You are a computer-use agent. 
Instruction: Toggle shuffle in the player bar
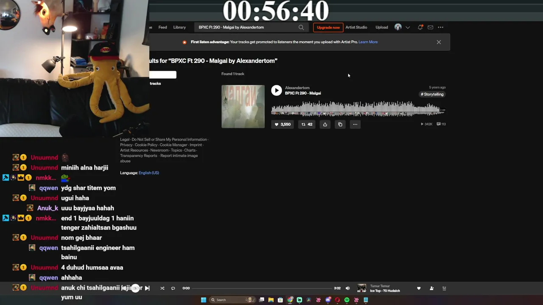(162, 288)
